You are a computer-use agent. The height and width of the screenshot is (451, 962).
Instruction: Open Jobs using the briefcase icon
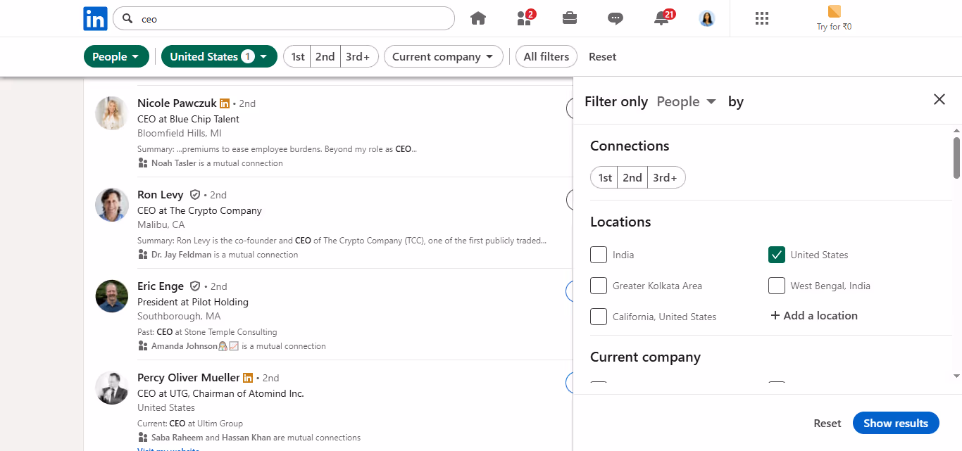pos(569,18)
